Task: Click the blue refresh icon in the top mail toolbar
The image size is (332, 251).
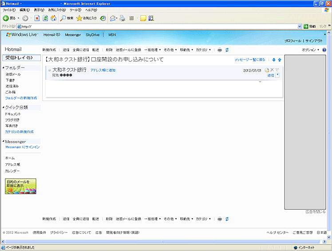Action: coord(227,50)
